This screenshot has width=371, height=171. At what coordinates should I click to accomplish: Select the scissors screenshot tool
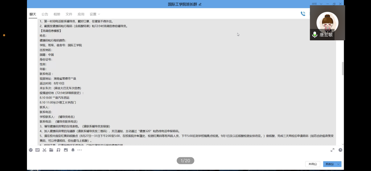[45, 150]
